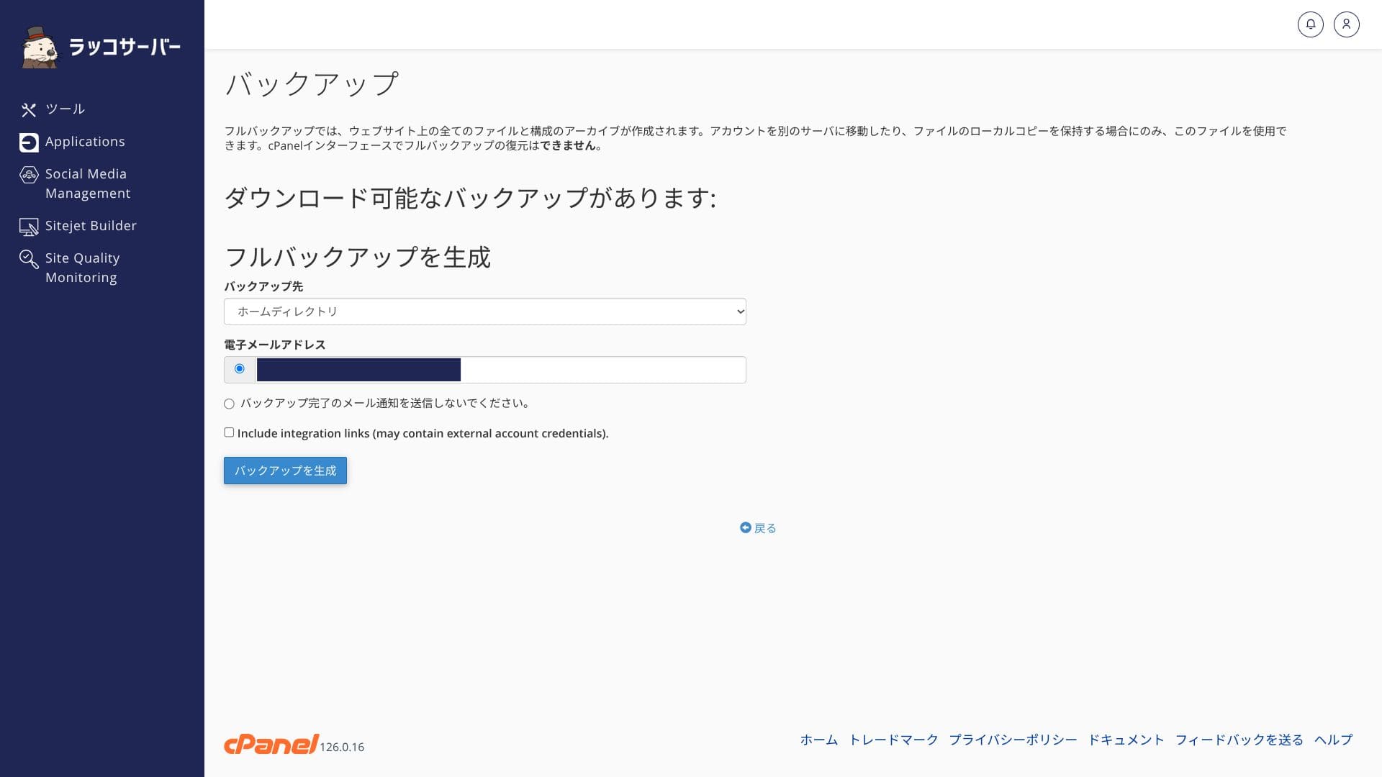Click the cPanel logo in footer
The height and width of the screenshot is (777, 1382).
click(271, 744)
